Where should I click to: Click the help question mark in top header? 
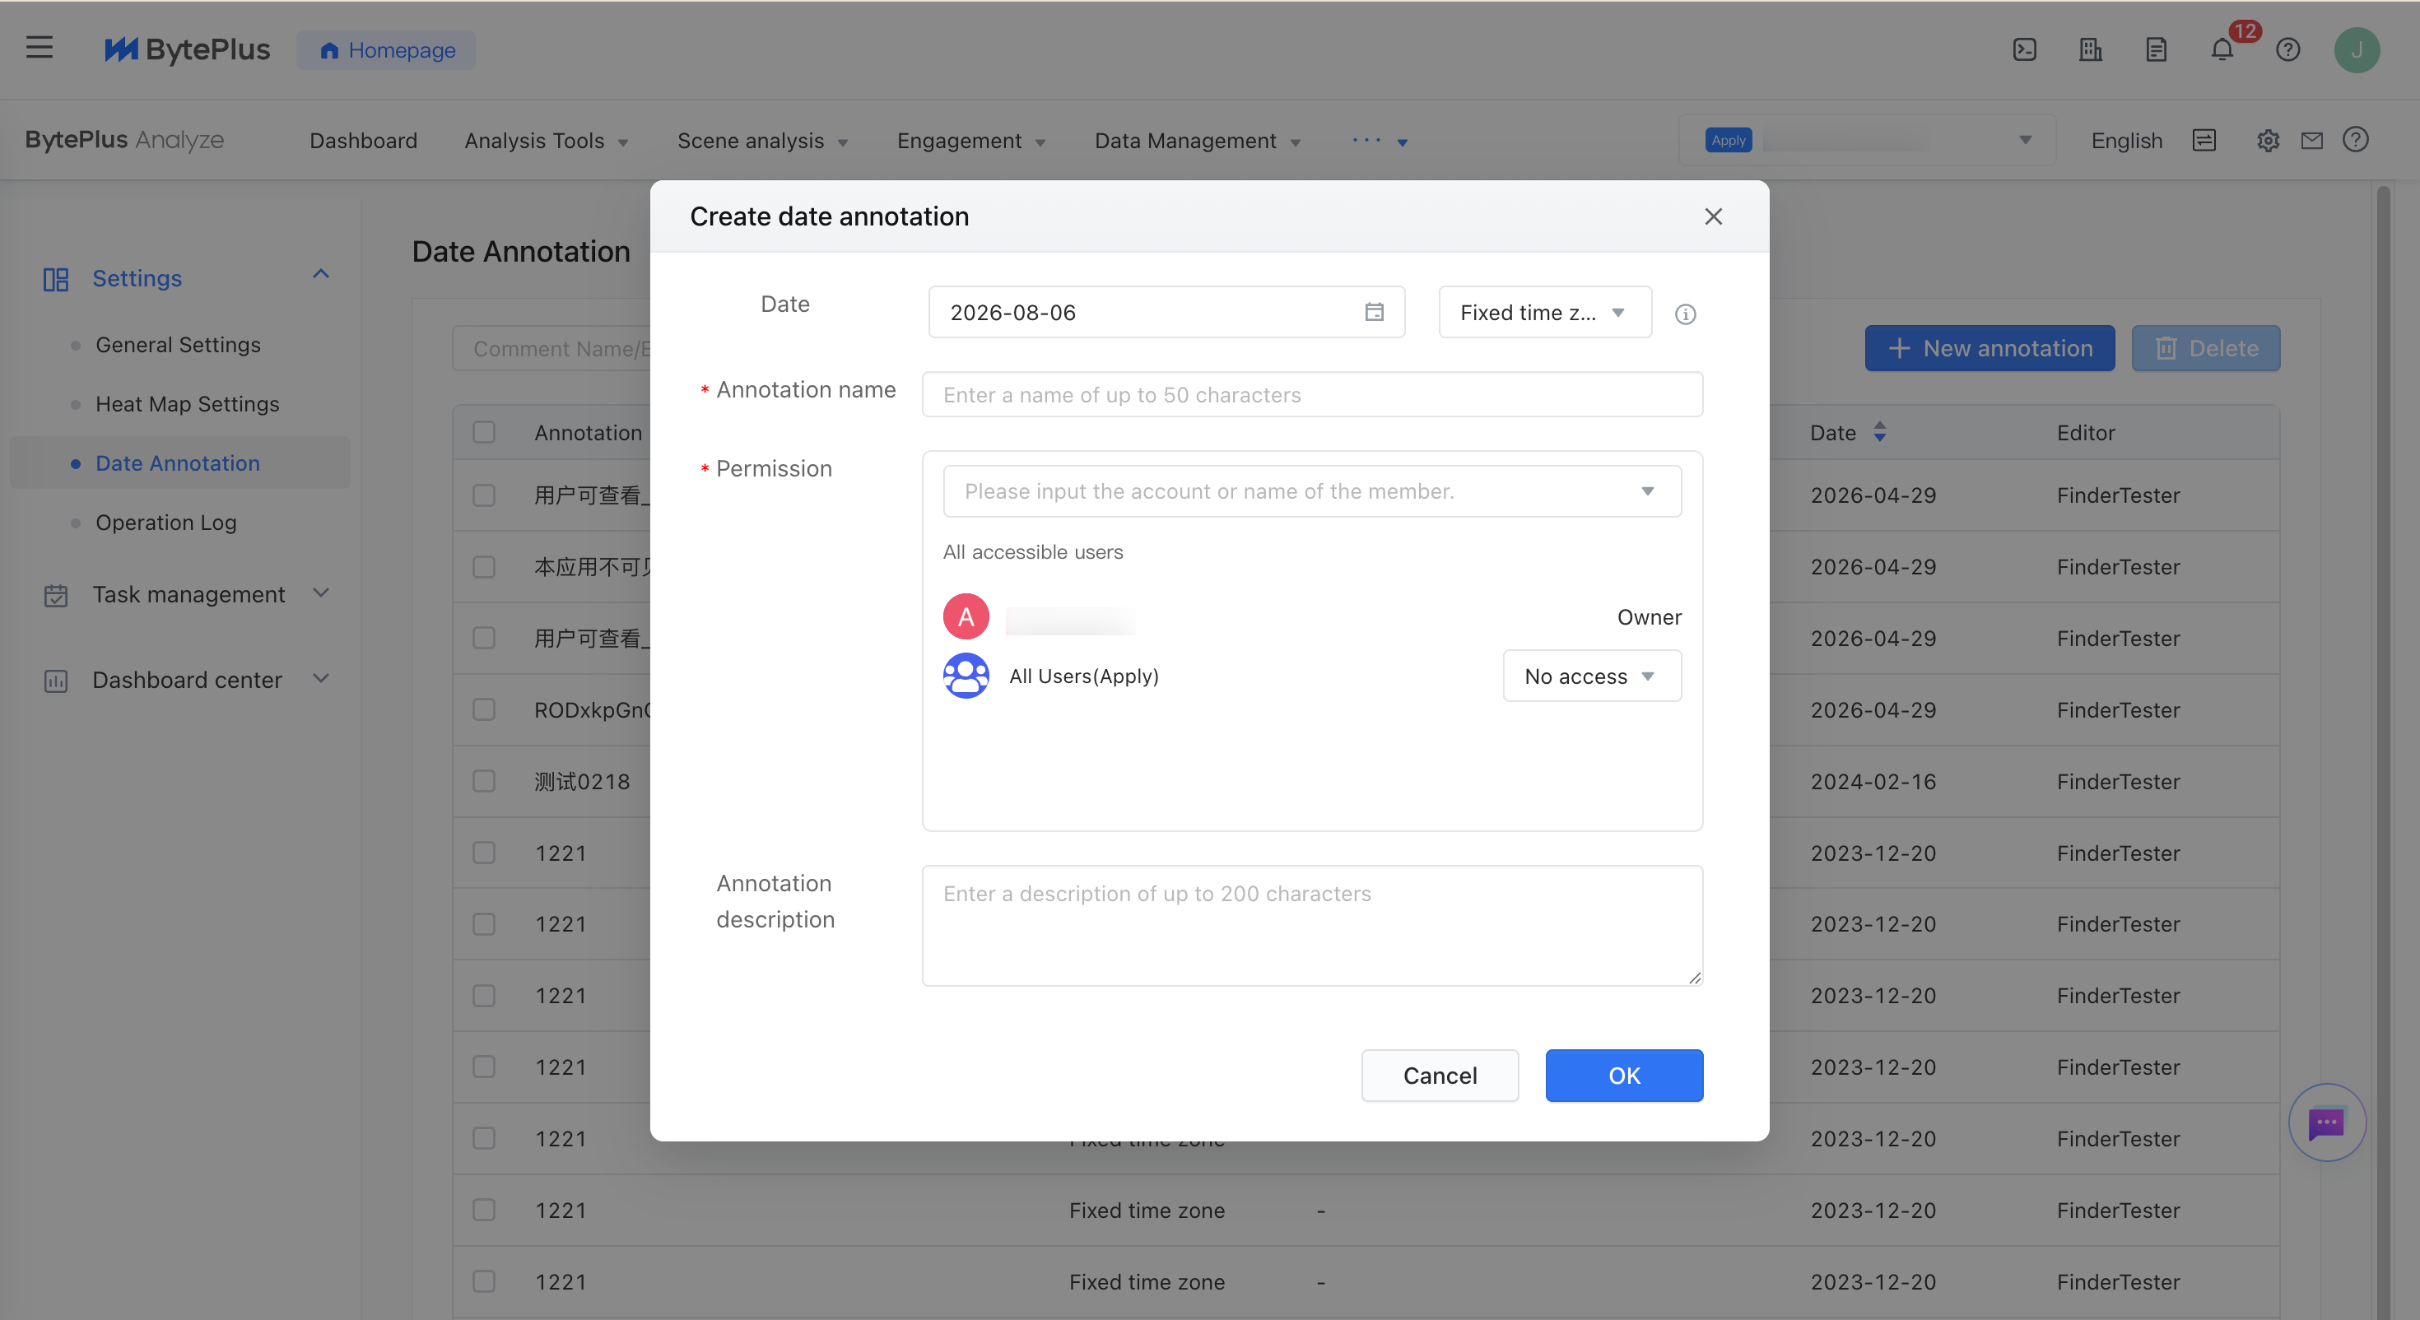tap(2288, 50)
